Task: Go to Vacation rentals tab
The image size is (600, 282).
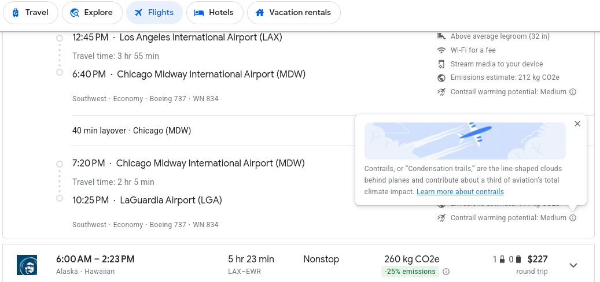Action: [293, 13]
